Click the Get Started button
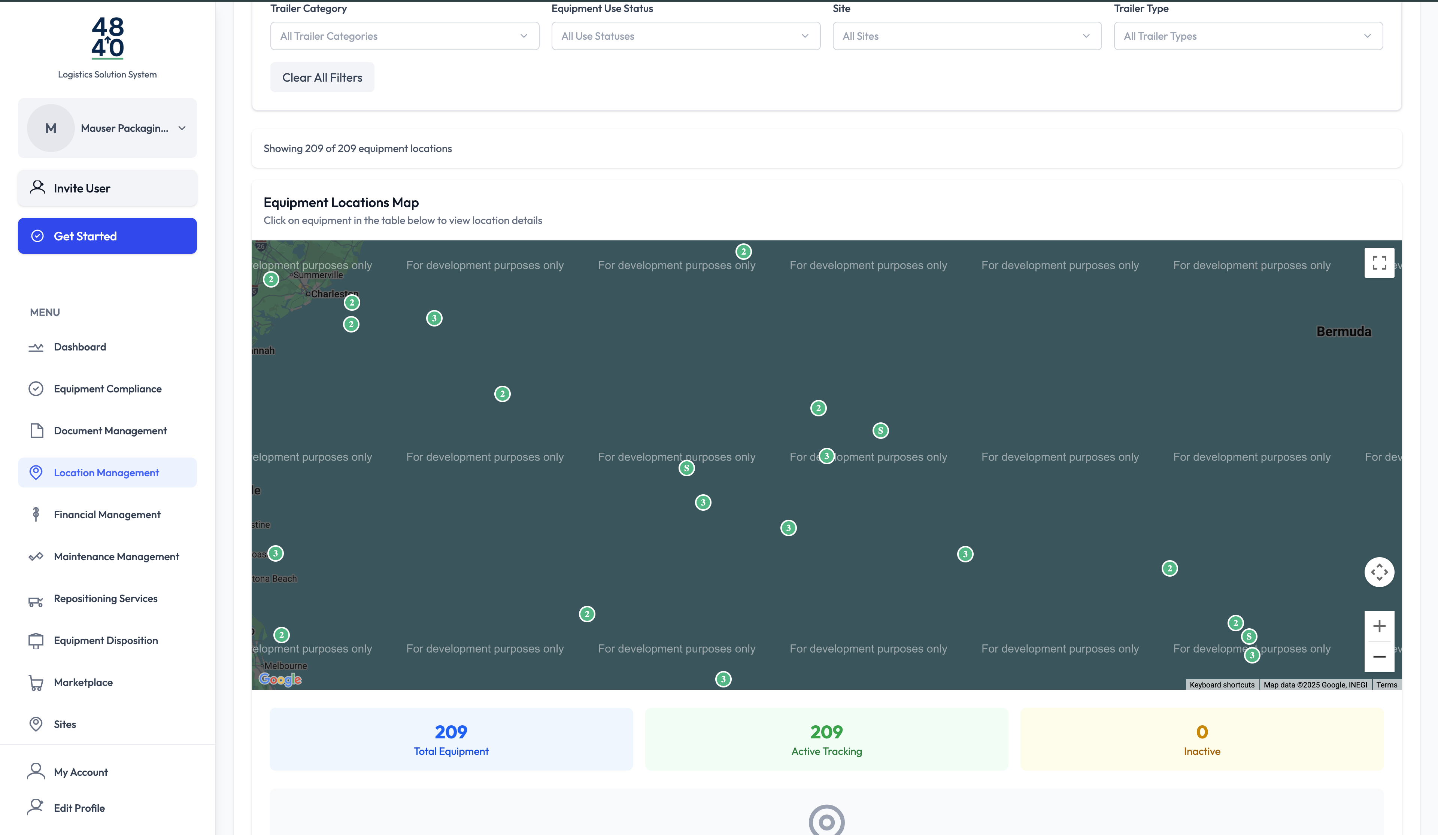The width and height of the screenshot is (1438, 835). tap(107, 236)
